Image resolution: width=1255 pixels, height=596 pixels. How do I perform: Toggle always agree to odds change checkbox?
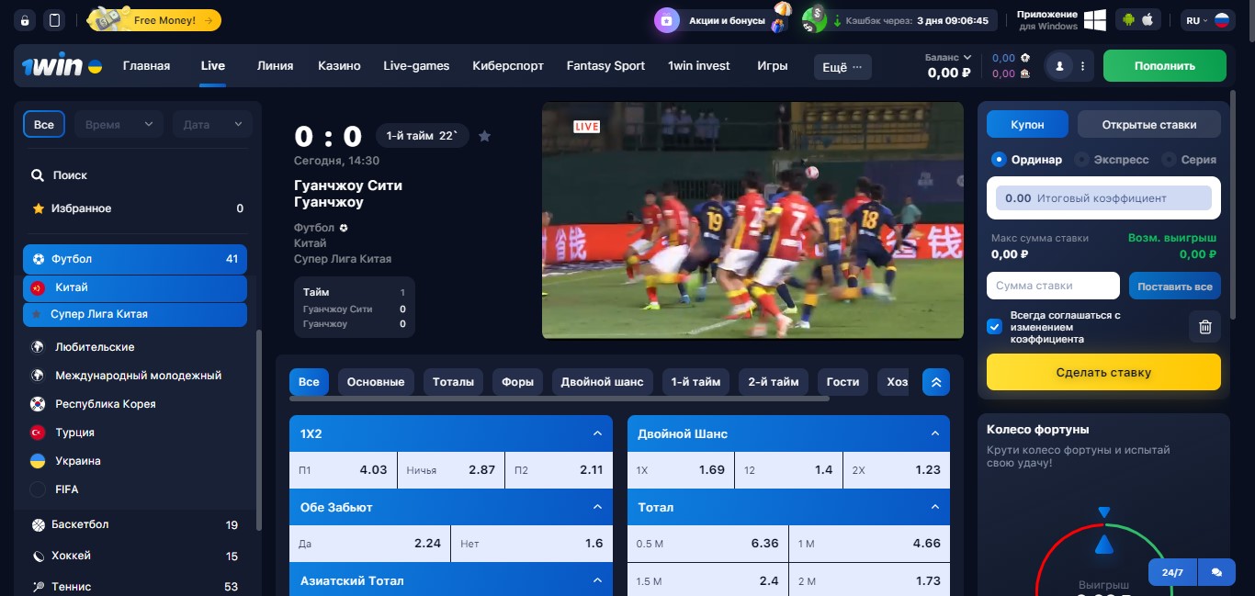coord(994,327)
